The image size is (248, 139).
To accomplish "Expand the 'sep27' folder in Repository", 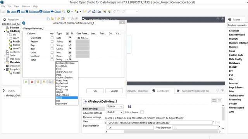I will click(x=7, y=38).
